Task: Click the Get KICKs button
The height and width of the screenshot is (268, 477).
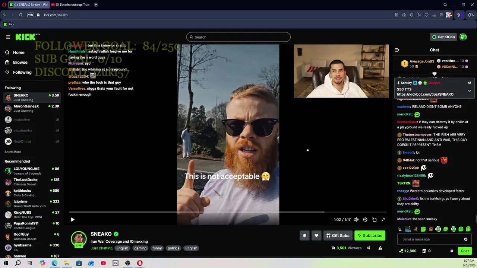Action: [443, 37]
